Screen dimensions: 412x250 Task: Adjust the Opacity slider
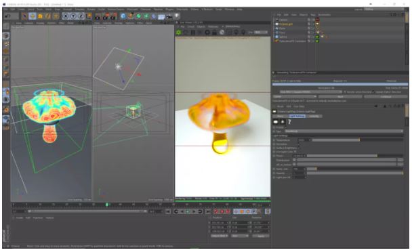coord(354,173)
